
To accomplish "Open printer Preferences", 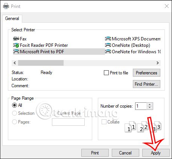I will point(146,73).
